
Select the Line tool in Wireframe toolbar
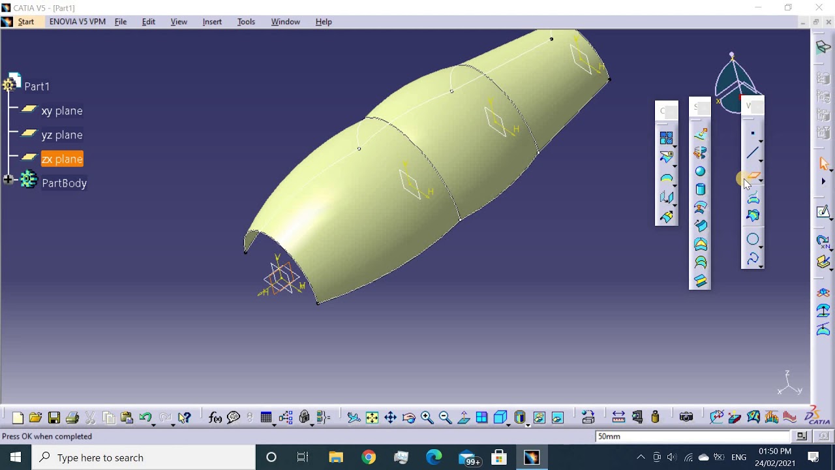[x=752, y=153]
